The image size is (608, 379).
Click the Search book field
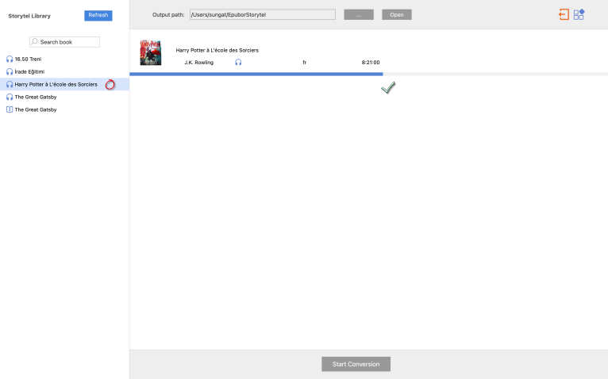pos(65,42)
